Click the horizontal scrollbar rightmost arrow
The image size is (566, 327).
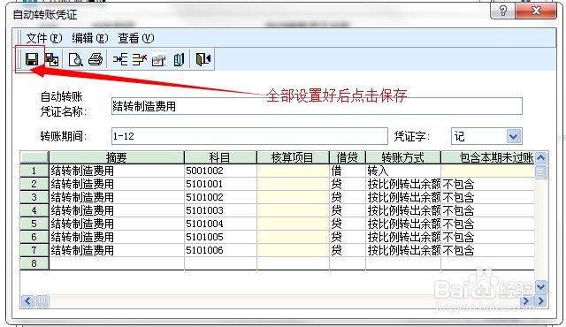(x=540, y=300)
